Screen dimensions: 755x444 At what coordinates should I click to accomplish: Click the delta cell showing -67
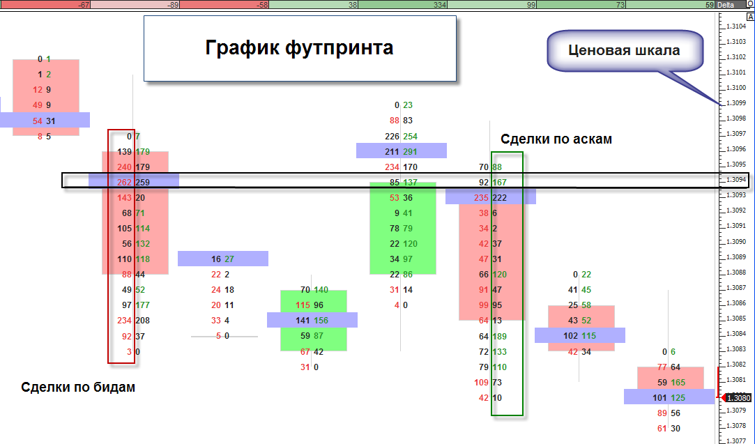[46, 5]
